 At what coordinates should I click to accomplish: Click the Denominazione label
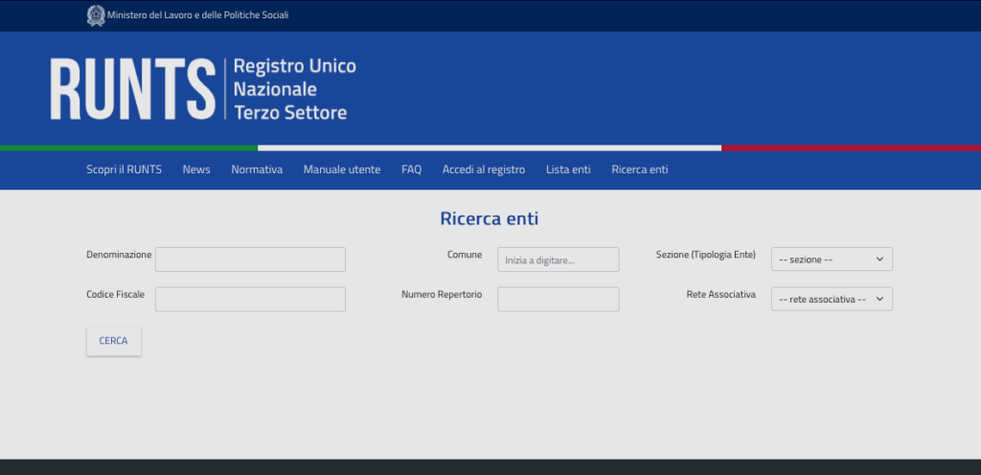(119, 255)
